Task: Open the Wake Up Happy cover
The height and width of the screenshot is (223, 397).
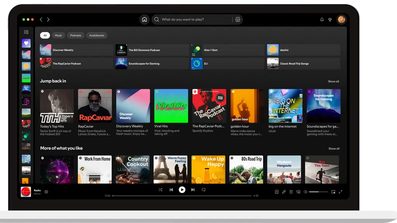Action: click(x=208, y=170)
